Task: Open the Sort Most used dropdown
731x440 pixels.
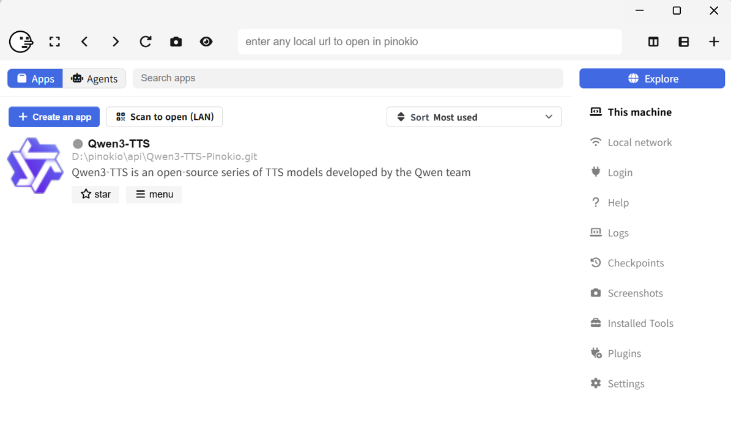Action: click(473, 117)
